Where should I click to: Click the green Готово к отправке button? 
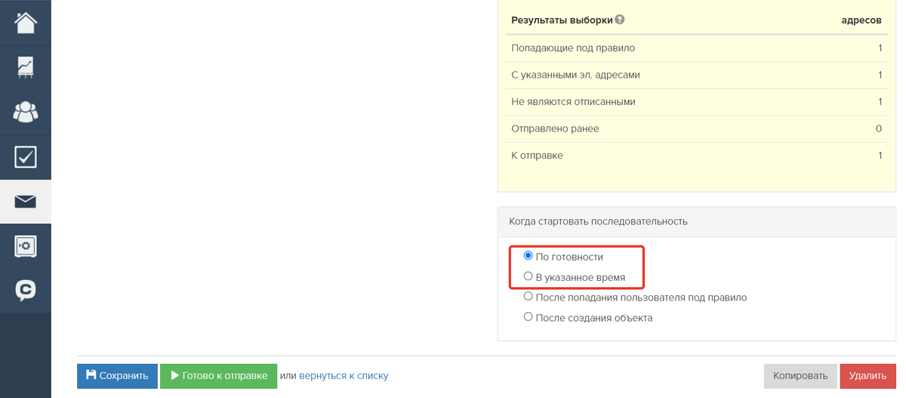[x=218, y=376]
